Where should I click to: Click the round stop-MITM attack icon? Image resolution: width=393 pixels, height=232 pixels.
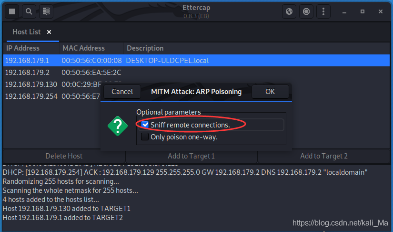coord(306,11)
